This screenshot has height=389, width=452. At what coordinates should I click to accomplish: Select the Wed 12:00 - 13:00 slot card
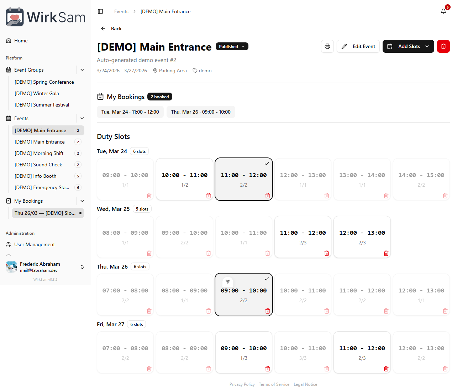click(362, 237)
